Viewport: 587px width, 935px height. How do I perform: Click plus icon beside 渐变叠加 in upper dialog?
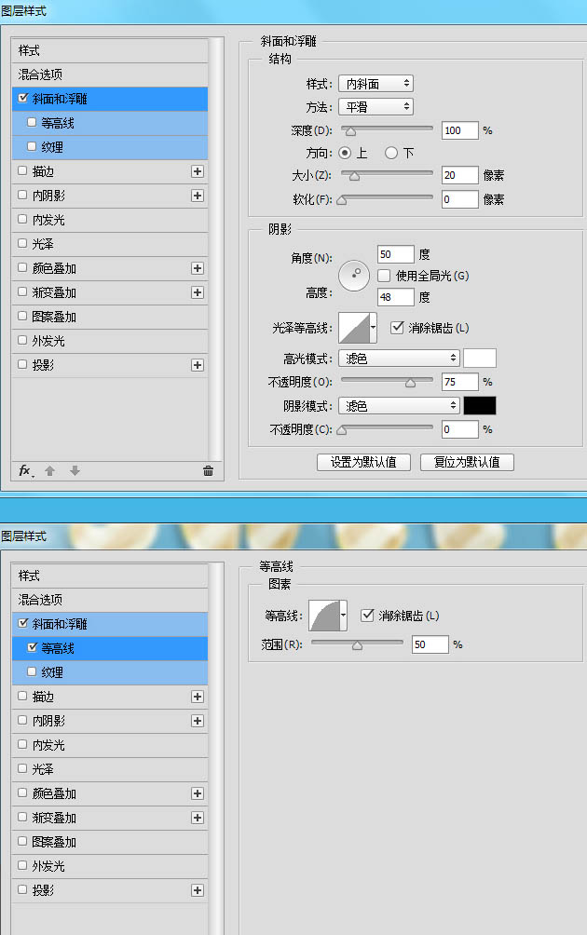click(x=198, y=292)
